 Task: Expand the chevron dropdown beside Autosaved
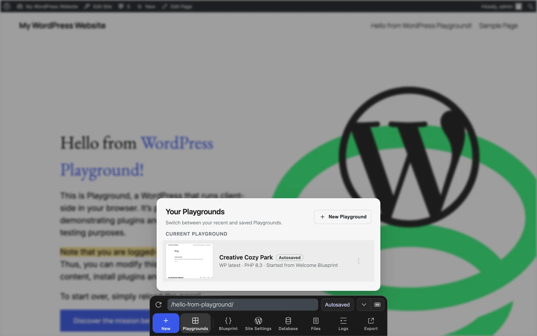click(364, 305)
